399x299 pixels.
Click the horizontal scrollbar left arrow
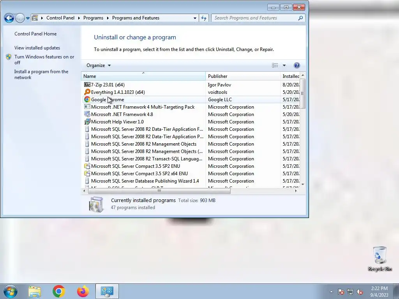84,191
